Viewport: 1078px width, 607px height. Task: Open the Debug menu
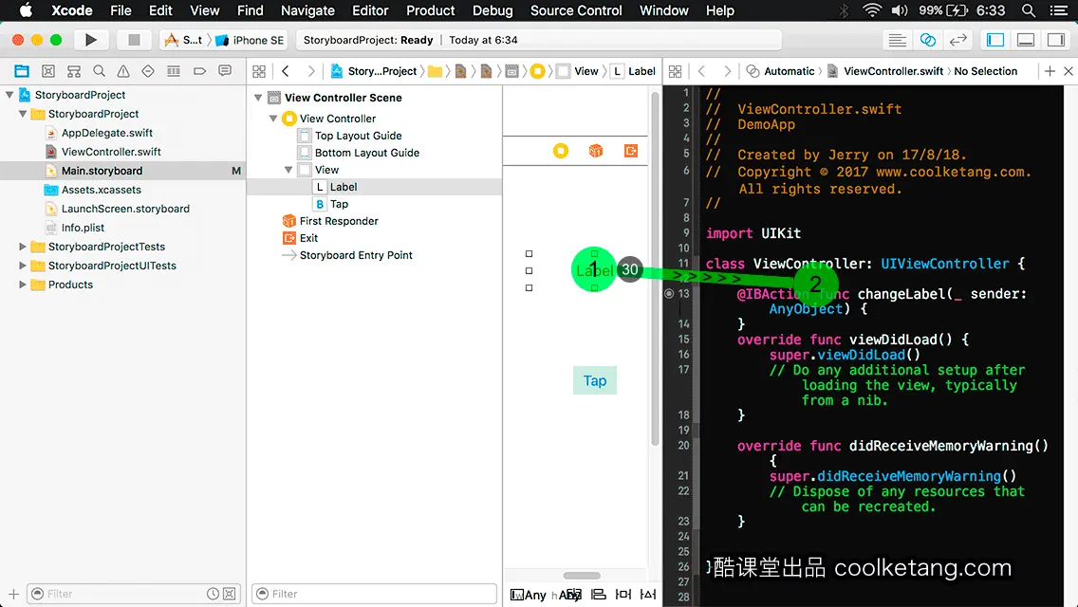tap(493, 10)
